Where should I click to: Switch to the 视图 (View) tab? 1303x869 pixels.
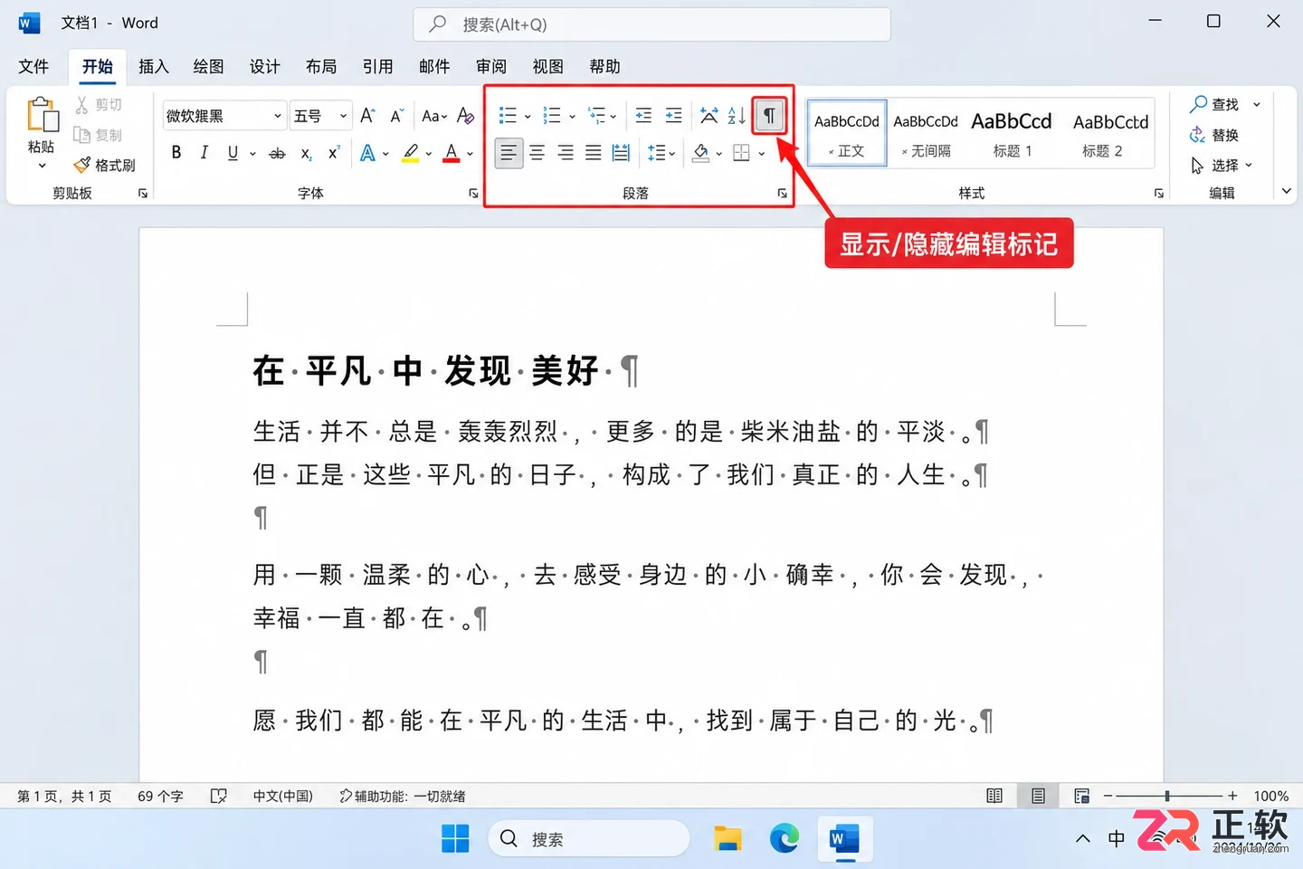click(547, 66)
